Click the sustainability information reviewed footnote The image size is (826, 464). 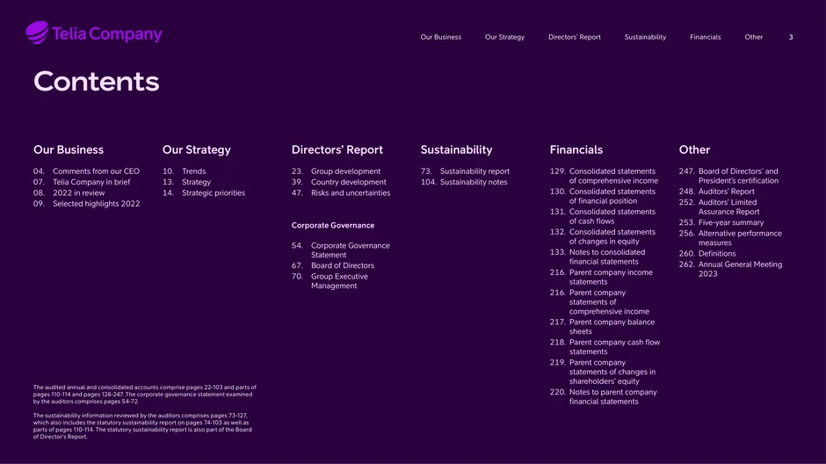click(x=142, y=426)
